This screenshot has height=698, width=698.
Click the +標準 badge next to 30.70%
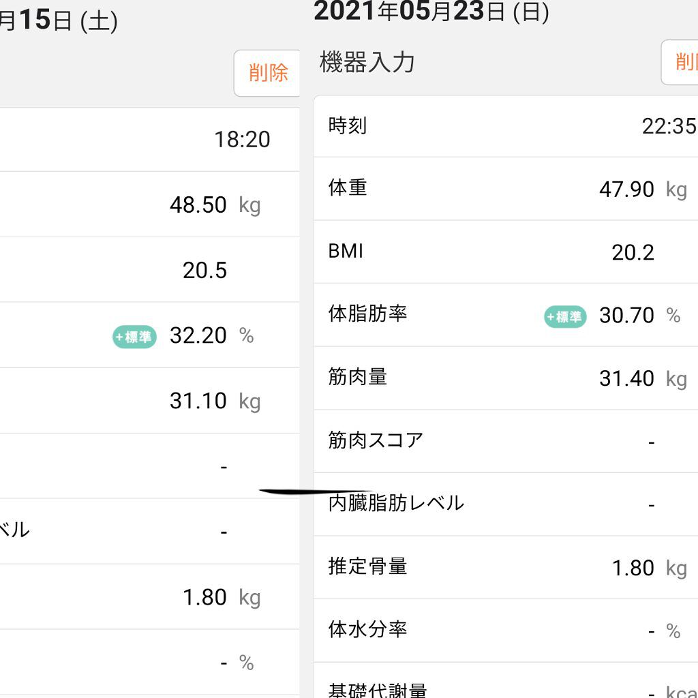click(x=565, y=318)
